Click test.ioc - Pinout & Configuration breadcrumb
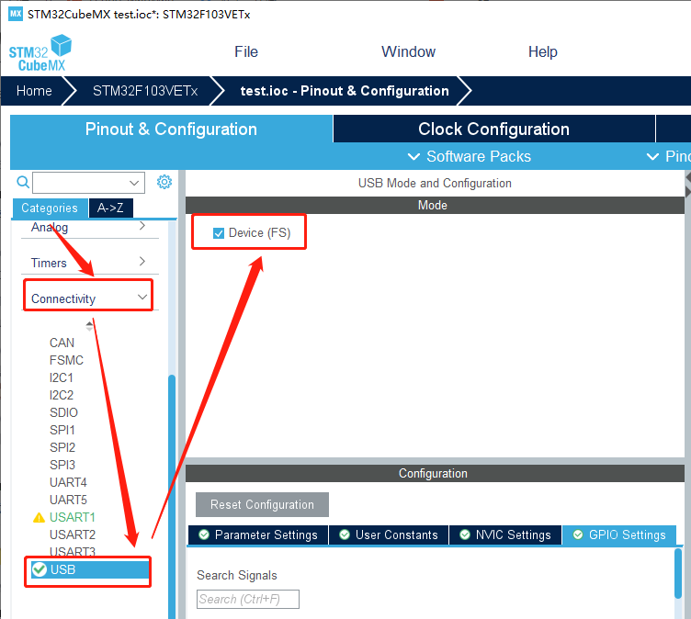Image resolution: width=691 pixels, height=619 pixels. [345, 91]
